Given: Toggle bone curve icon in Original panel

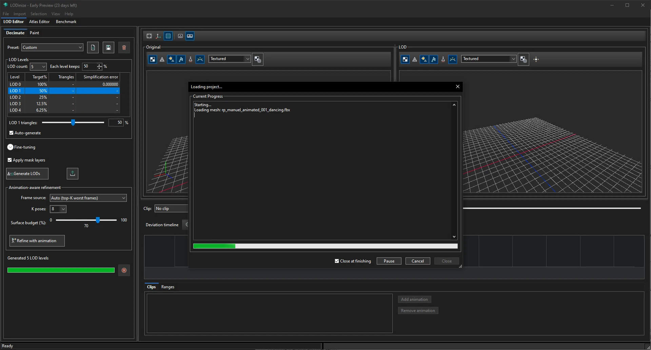Looking at the screenshot, I should pyautogui.click(x=200, y=59).
